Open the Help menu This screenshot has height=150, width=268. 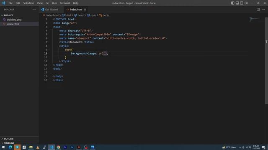pyautogui.click(x=75, y=3)
